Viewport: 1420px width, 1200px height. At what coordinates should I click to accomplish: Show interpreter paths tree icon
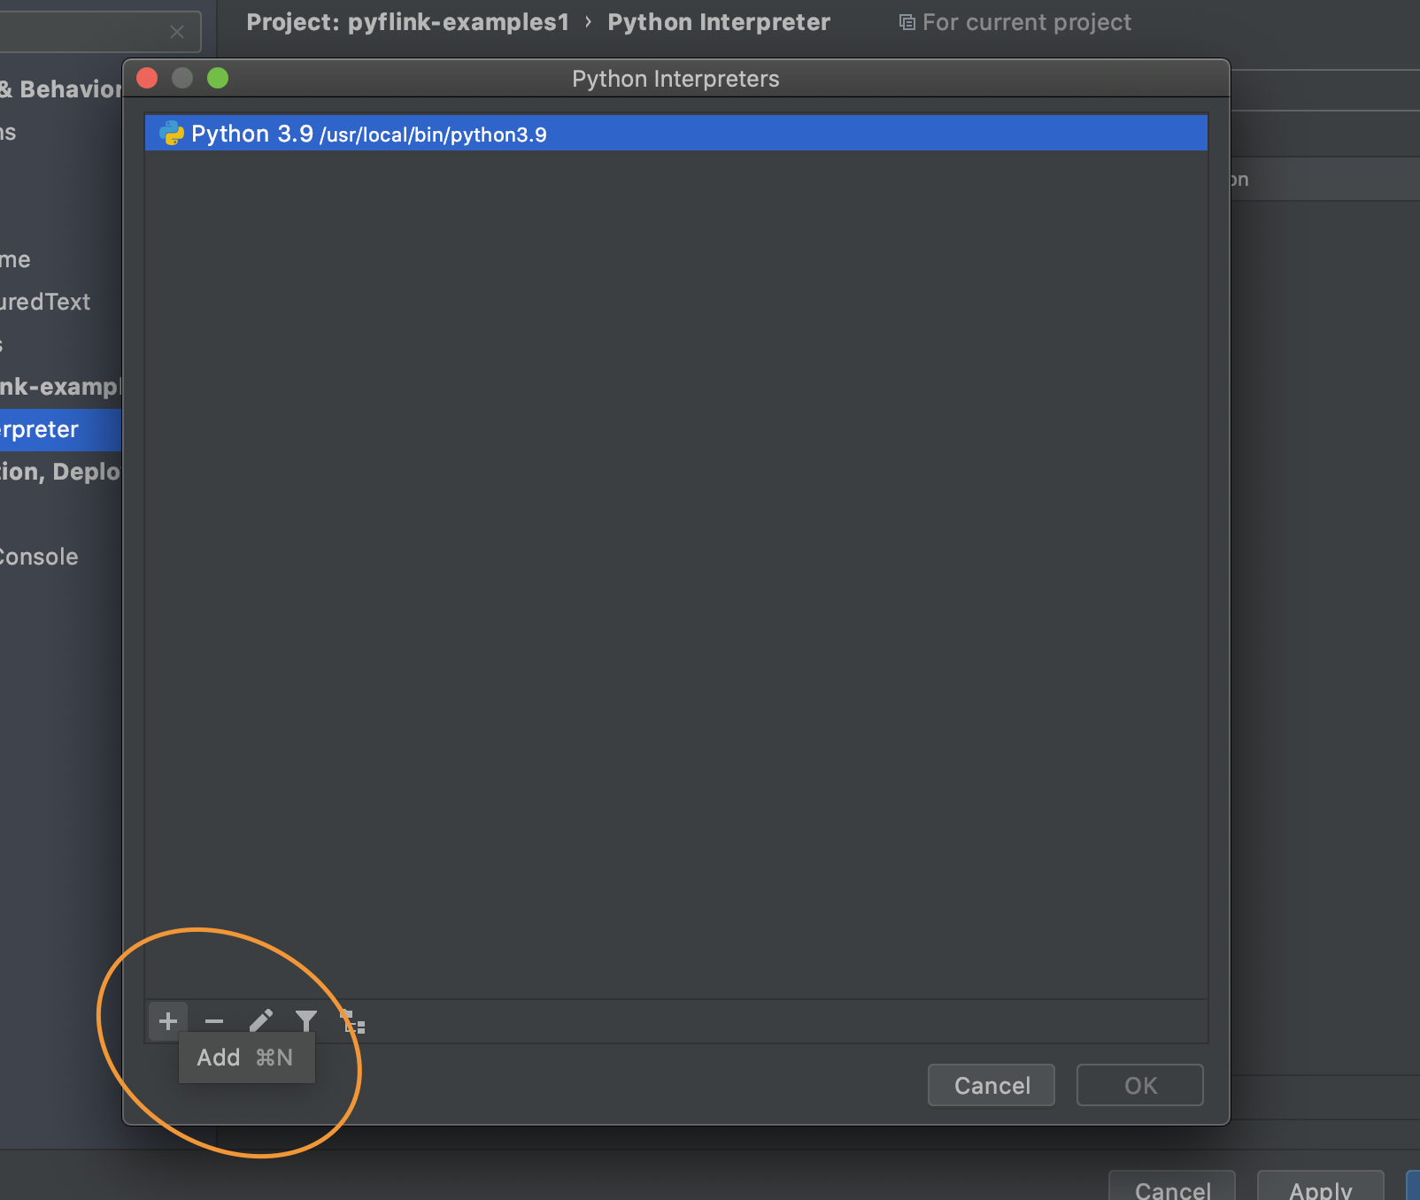[x=352, y=1021]
